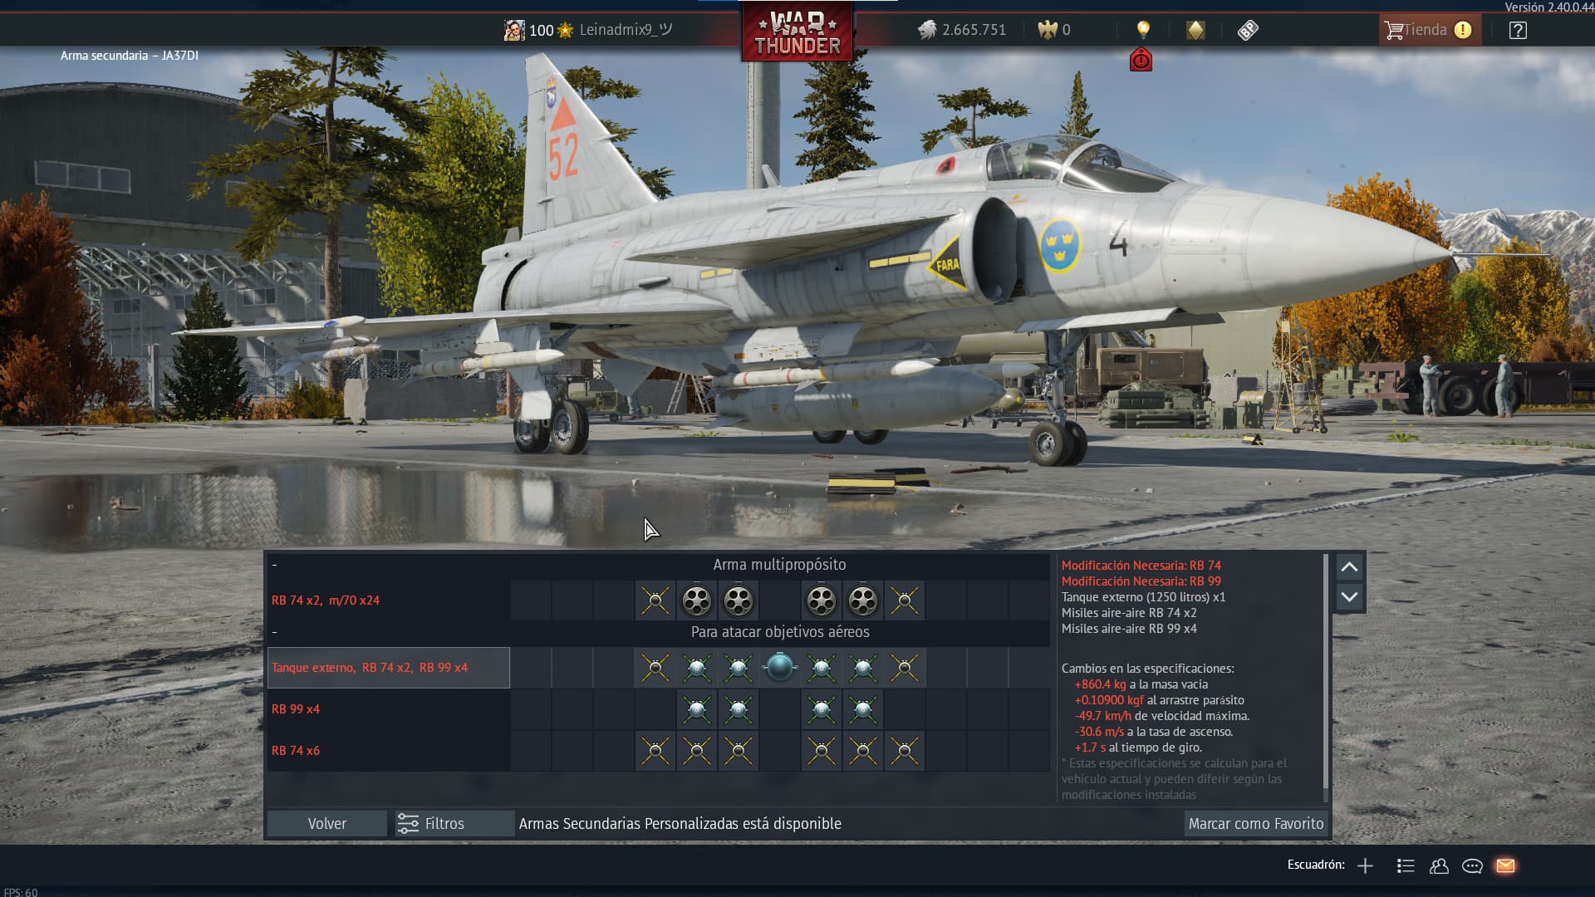
Task: Click second missile icon in RB 99 x4 row
Action: 738,709
